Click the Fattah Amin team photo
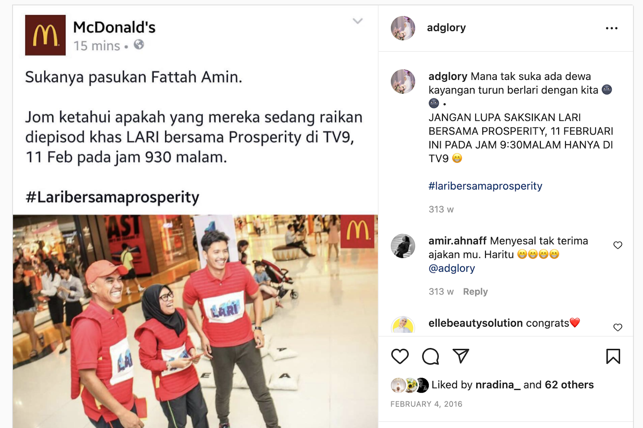Viewport: 643px width, 428px height. (x=195, y=321)
